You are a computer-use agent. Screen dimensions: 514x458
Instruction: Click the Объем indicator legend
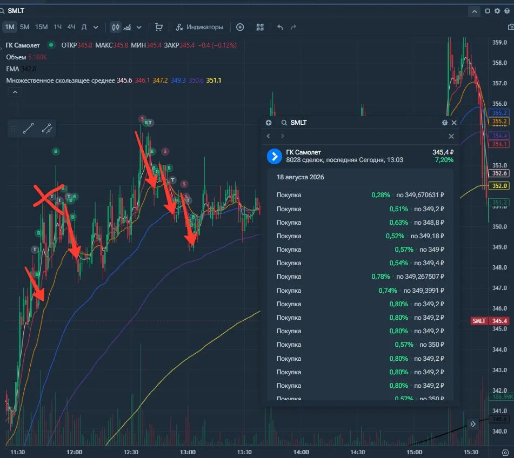coord(16,57)
